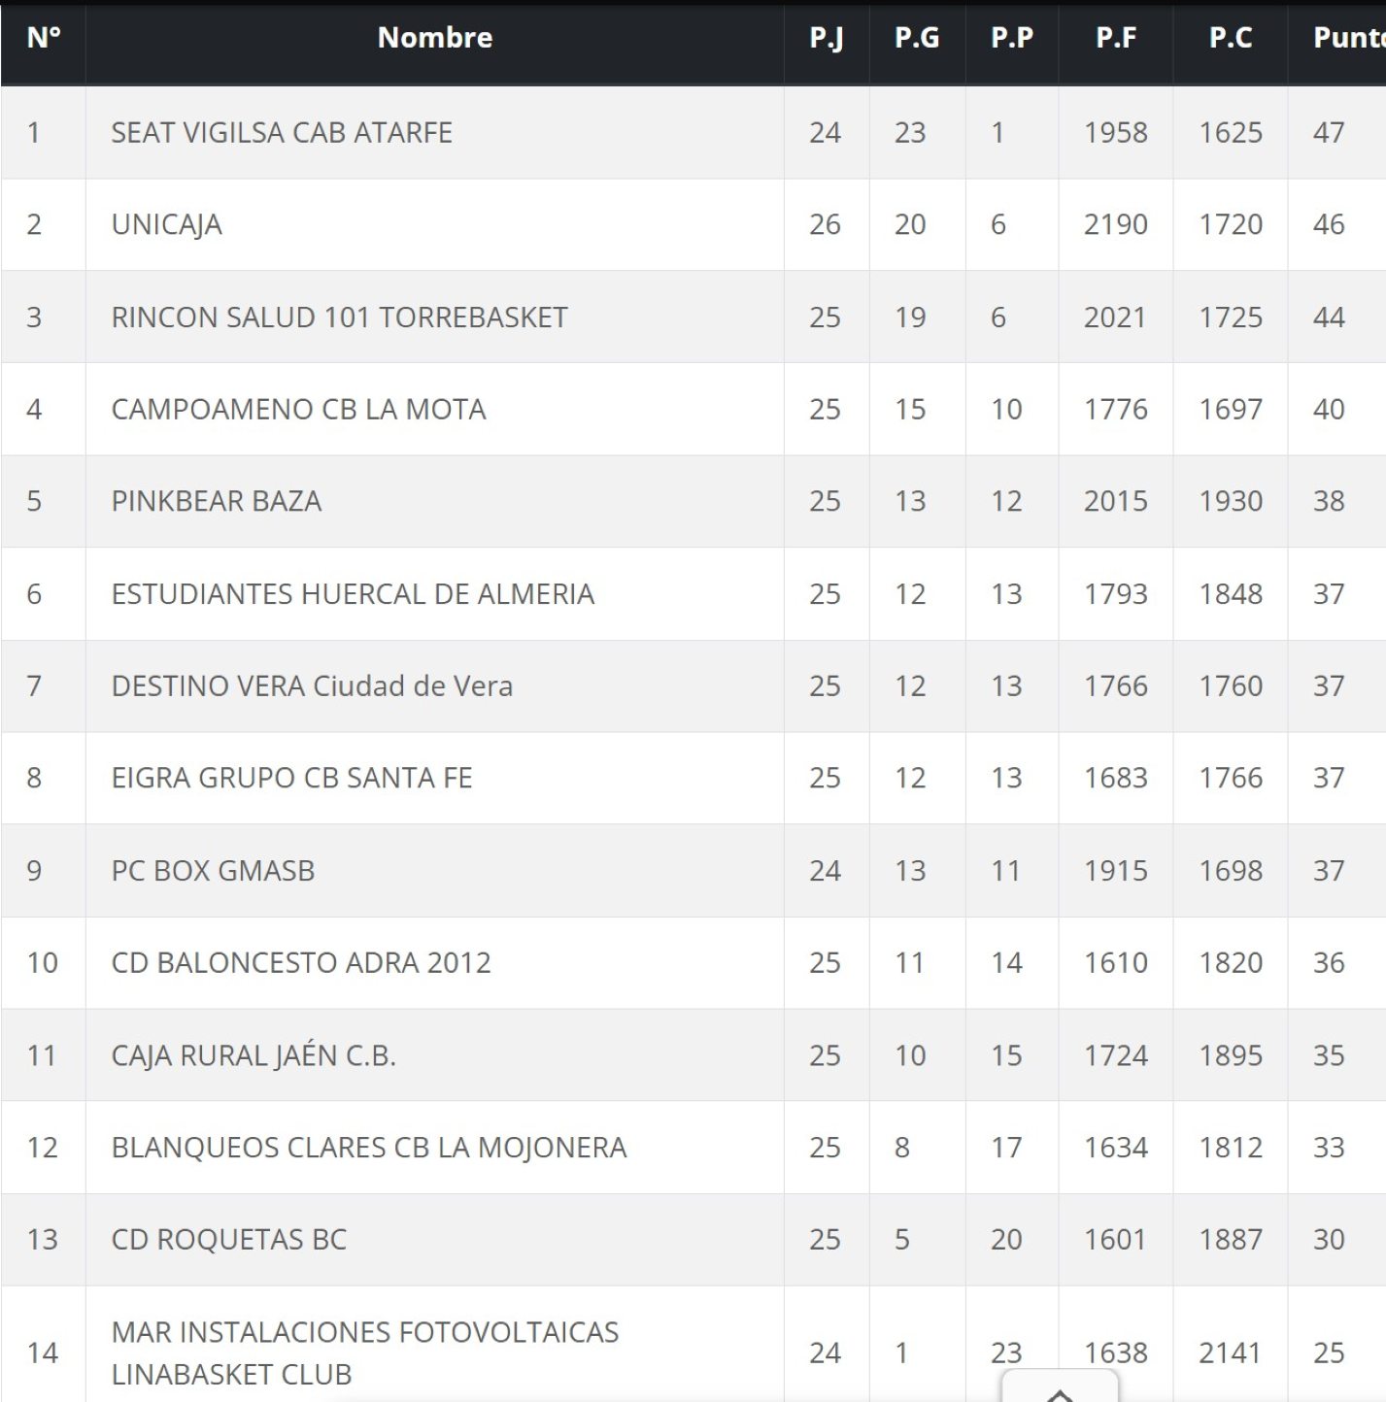Select EIGRA GRUPO CB SANTA FE
This screenshot has width=1386, height=1402.
coord(291,779)
